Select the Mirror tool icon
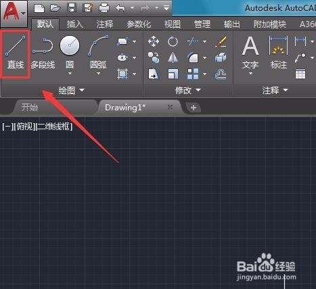 pos(173,58)
